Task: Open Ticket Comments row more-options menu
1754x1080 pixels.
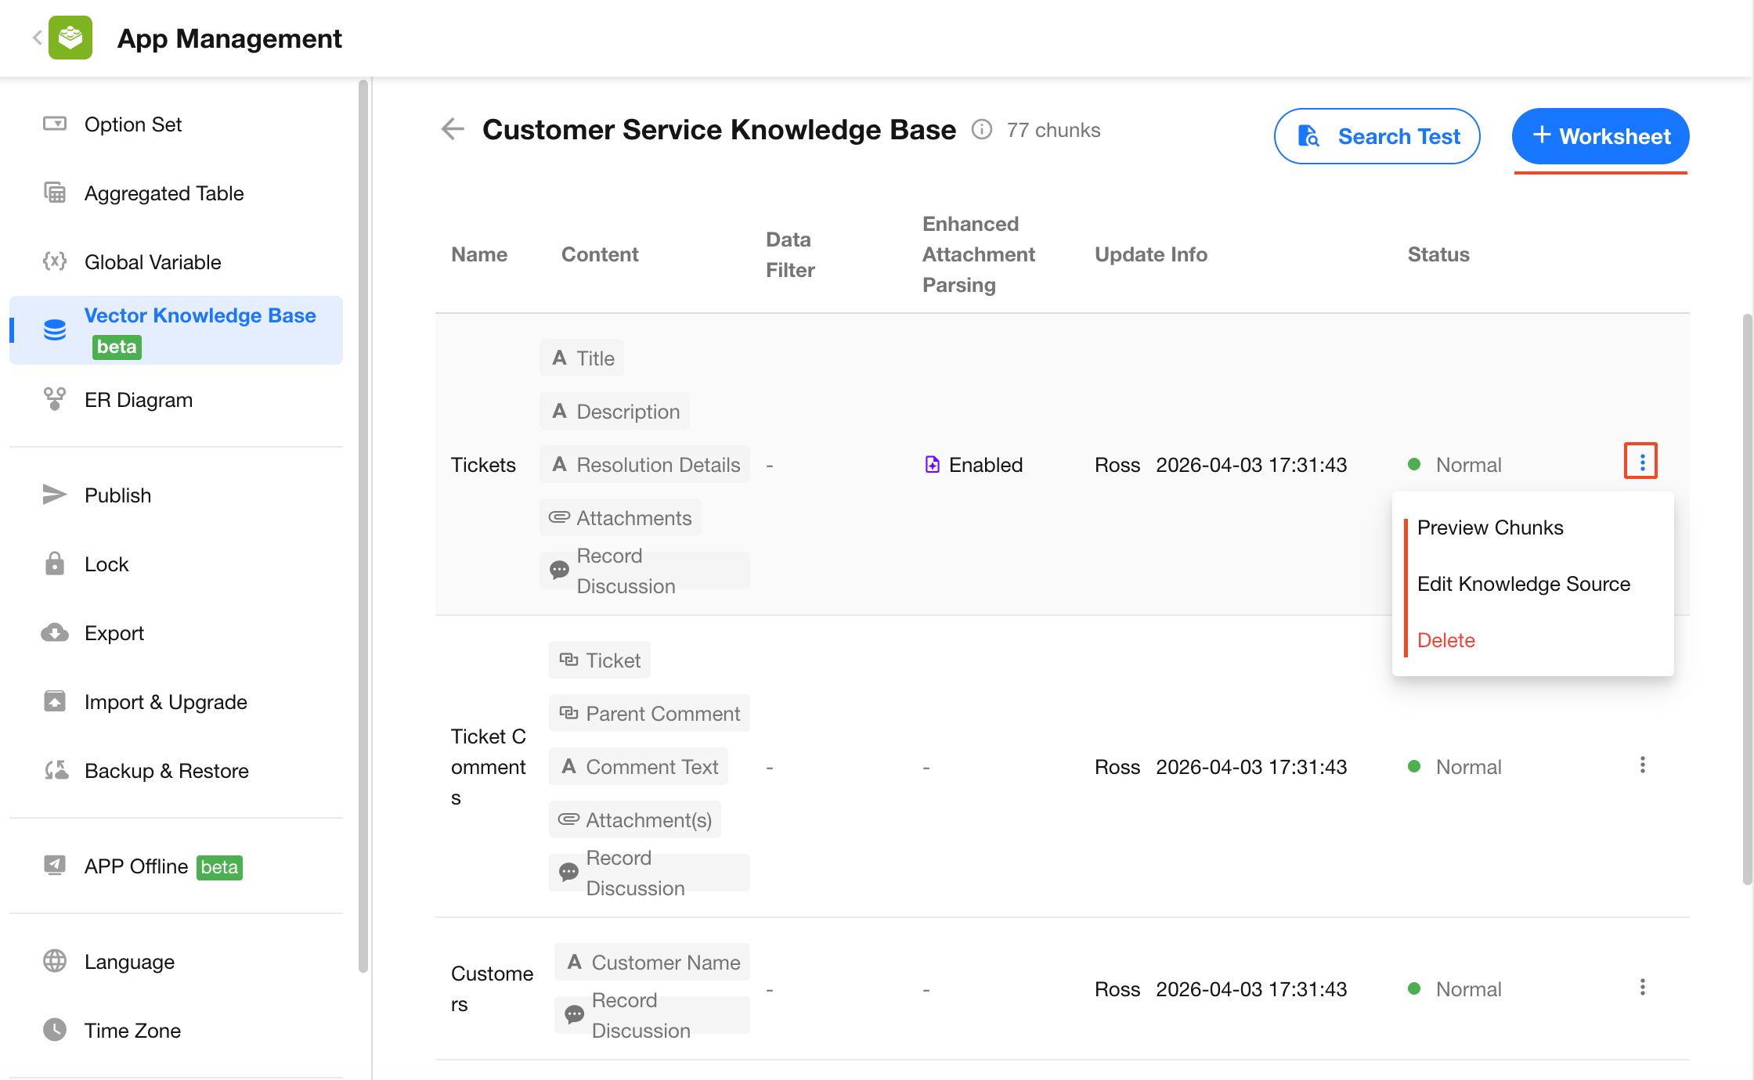Action: point(1642,765)
